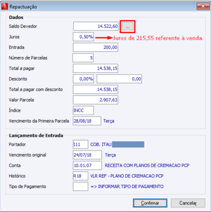Edit the Vencimento original date 24/07/18
Screen dimensions: 211x212
(88, 155)
